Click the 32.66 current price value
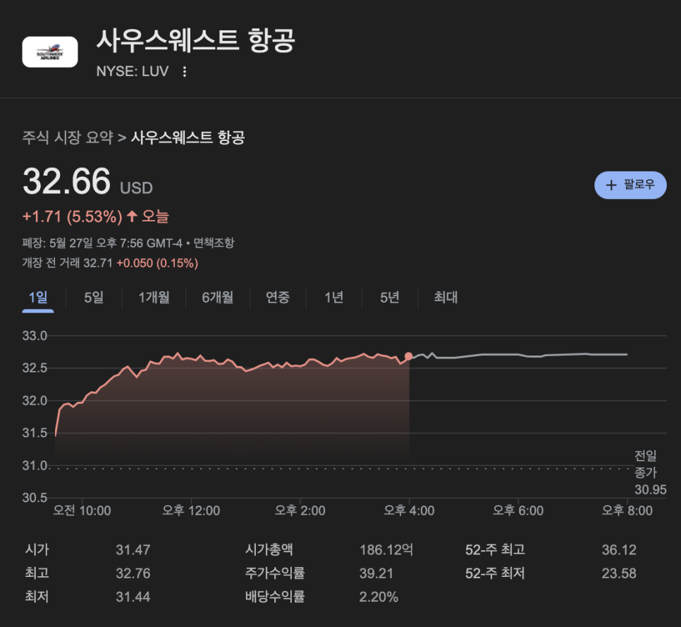 [x=66, y=181]
